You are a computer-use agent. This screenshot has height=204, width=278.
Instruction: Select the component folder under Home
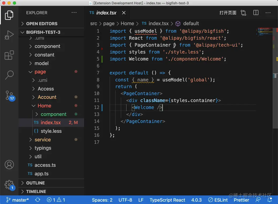click(x=51, y=114)
